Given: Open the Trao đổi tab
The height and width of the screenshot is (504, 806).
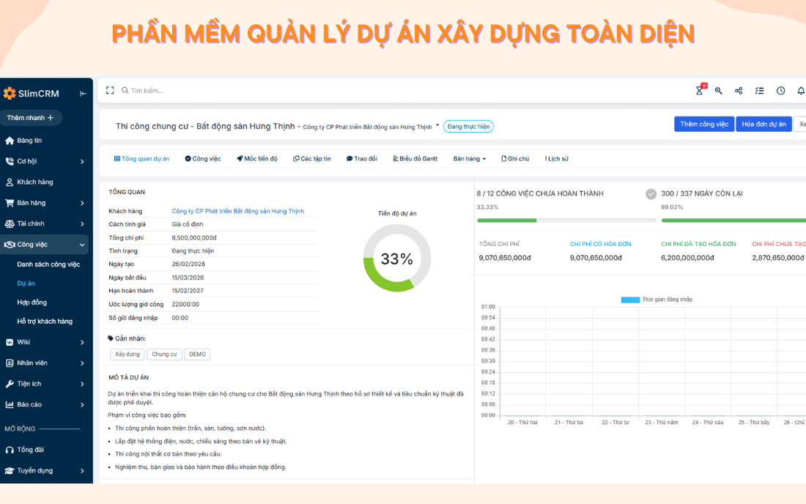Looking at the screenshot, I should point(362,158).
